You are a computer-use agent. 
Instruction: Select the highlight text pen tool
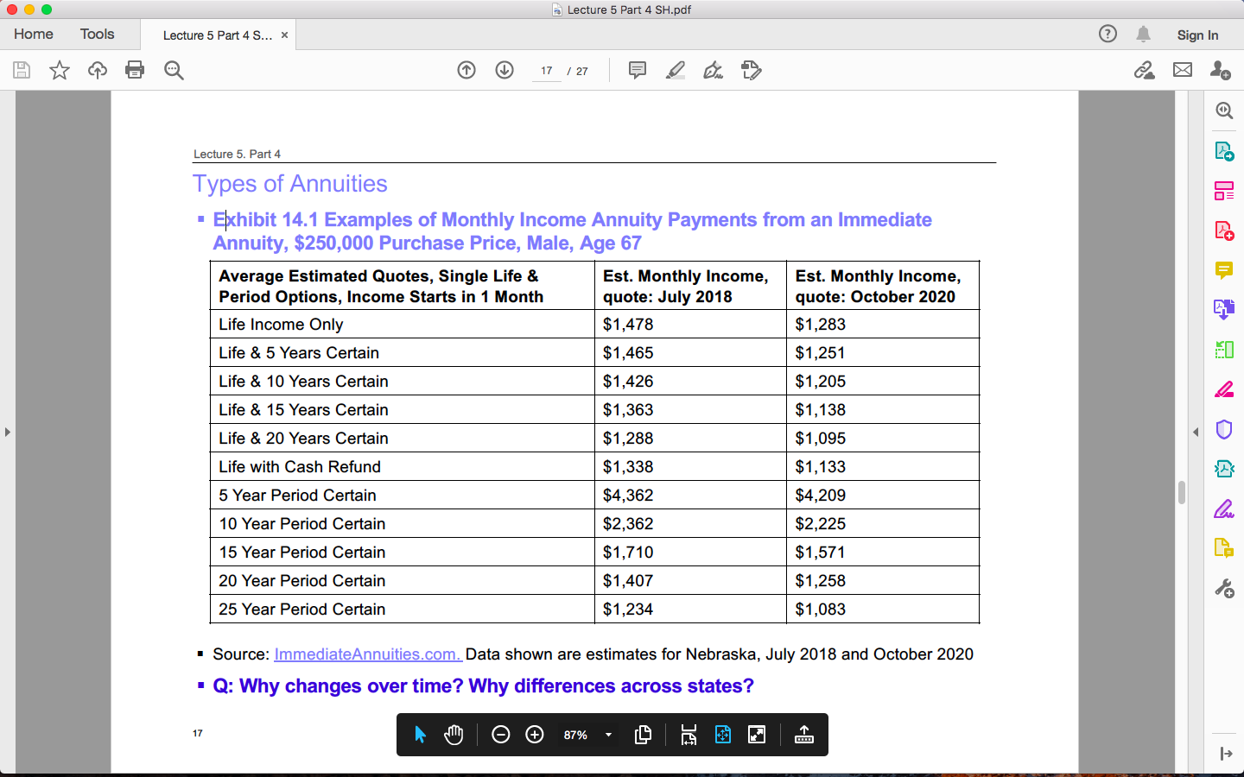676,70
